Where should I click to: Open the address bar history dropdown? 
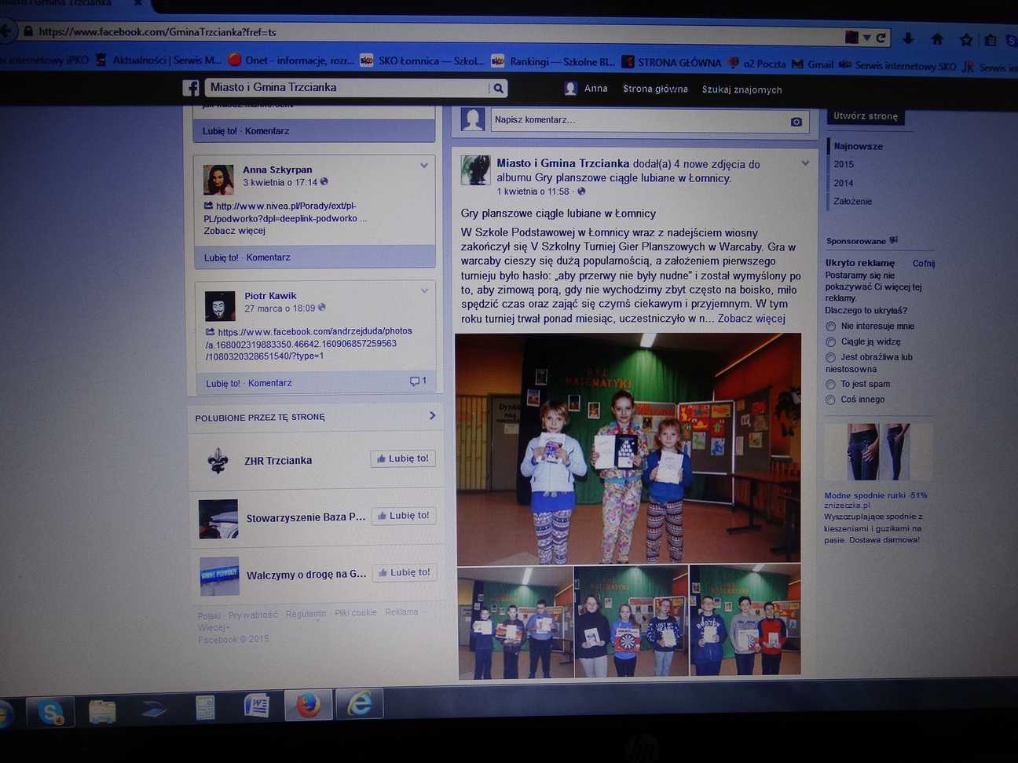[866, 37]
